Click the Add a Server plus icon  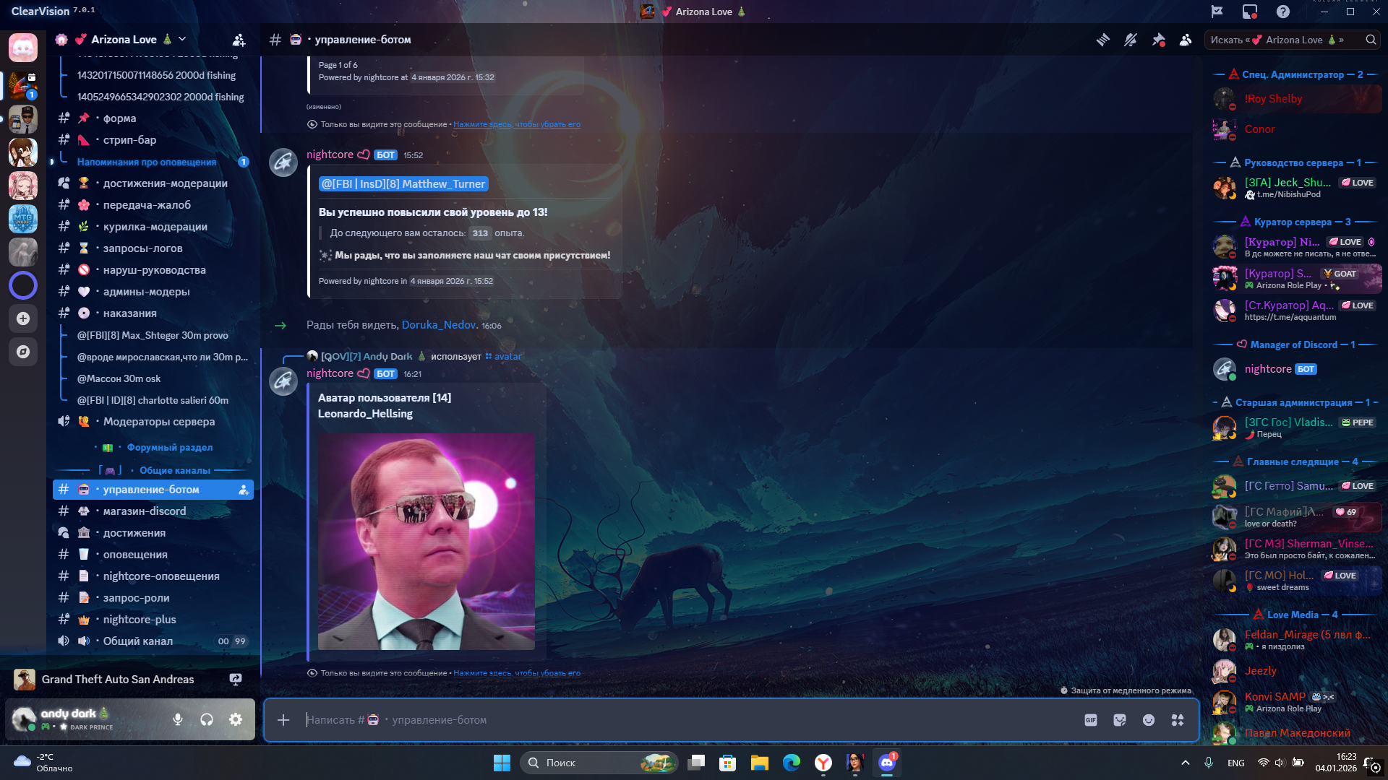point(23,318)
